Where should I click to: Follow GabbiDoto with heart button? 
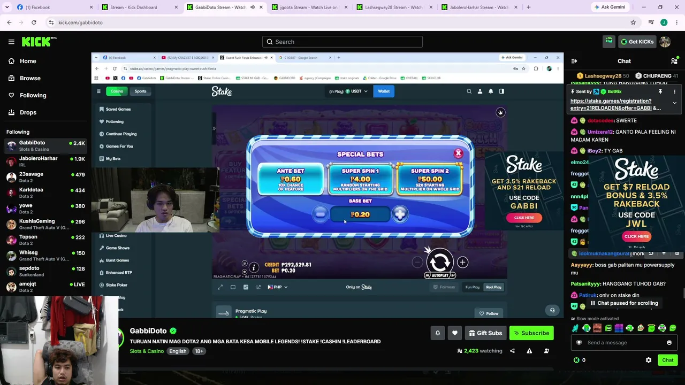pyautogui.click(x=455, y=333)
